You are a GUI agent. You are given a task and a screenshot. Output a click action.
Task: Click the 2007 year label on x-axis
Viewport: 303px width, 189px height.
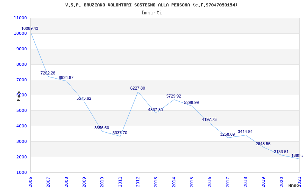pyautogui.click(x=48, y=182)
